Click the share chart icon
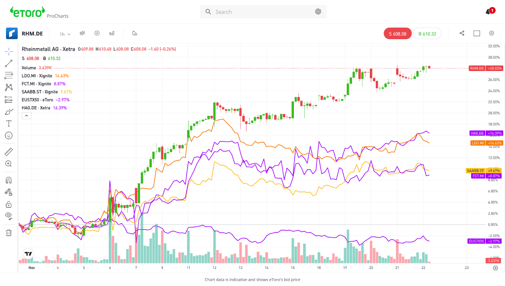505x286 pixels. 462,33
